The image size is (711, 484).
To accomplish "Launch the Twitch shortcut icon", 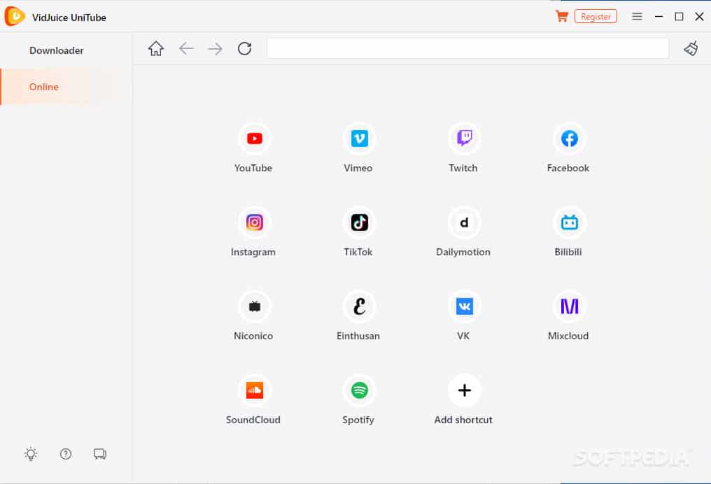I will tap(465, 138).
